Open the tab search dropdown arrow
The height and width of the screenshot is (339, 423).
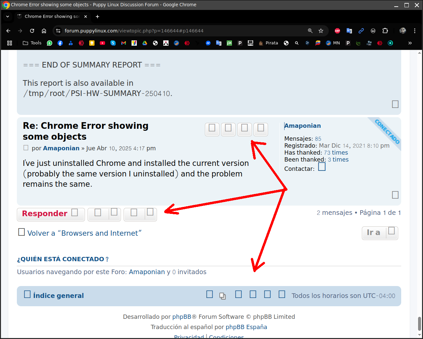[8, 17]
